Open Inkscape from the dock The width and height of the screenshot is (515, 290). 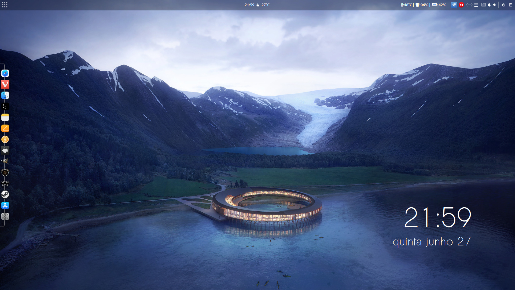(5, 150)
